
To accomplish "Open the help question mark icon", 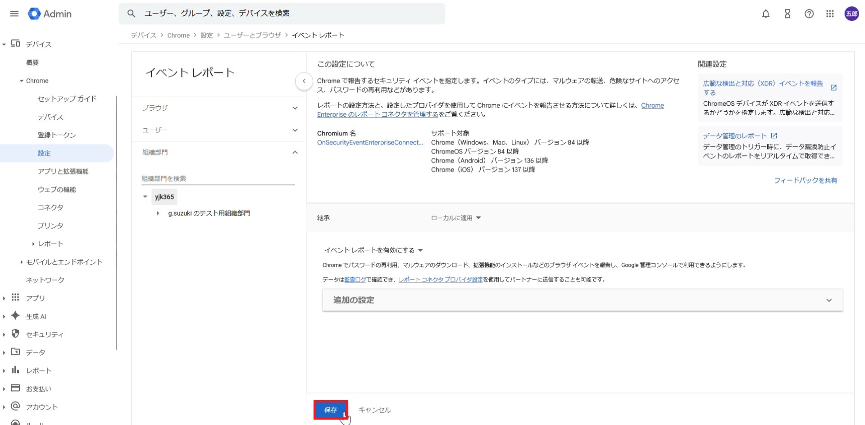I will pos(809,14).
